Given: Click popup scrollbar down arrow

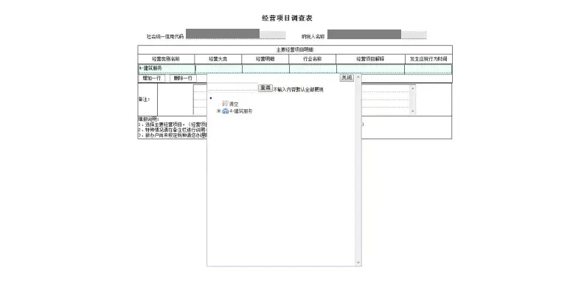Looking at the screenshot, I should point(358,263).
